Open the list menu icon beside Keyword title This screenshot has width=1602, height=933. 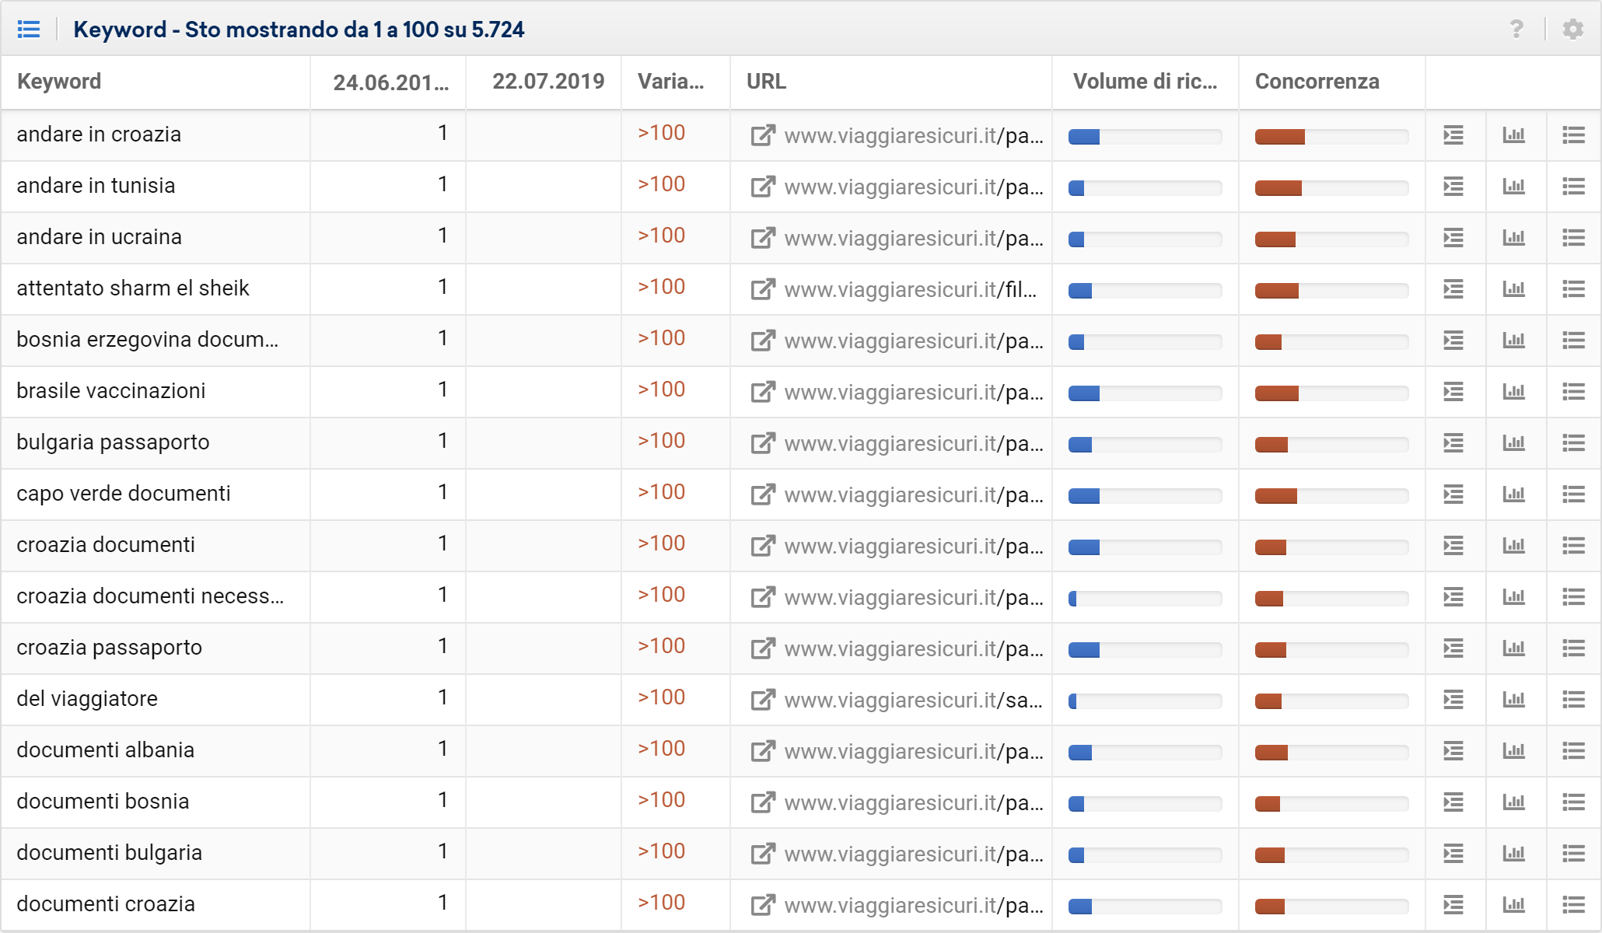(29, 30)
